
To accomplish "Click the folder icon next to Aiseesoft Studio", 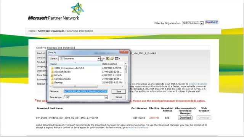I will (x=52, y=72).
